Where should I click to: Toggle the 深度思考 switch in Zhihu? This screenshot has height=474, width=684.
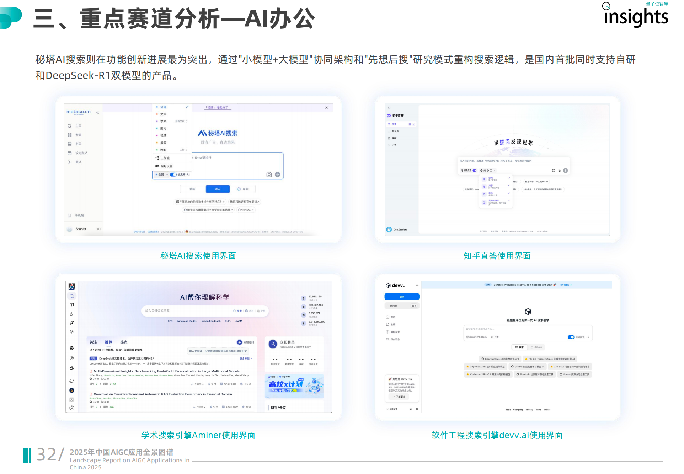[474, 171]
